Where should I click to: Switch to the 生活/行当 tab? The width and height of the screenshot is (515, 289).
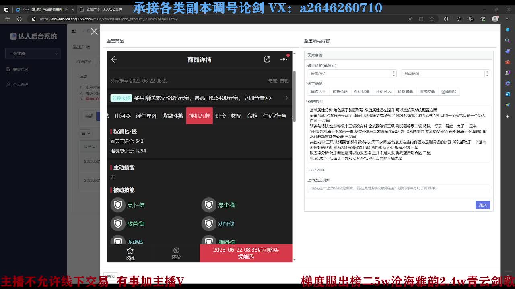(x=275, y=116)
